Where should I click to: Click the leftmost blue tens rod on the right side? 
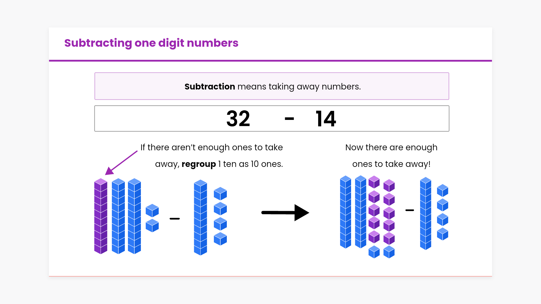345,212
